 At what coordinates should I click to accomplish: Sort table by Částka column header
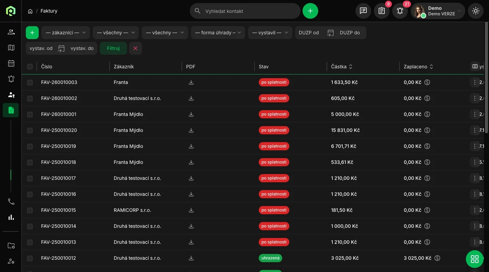click(x=342, y=67)
